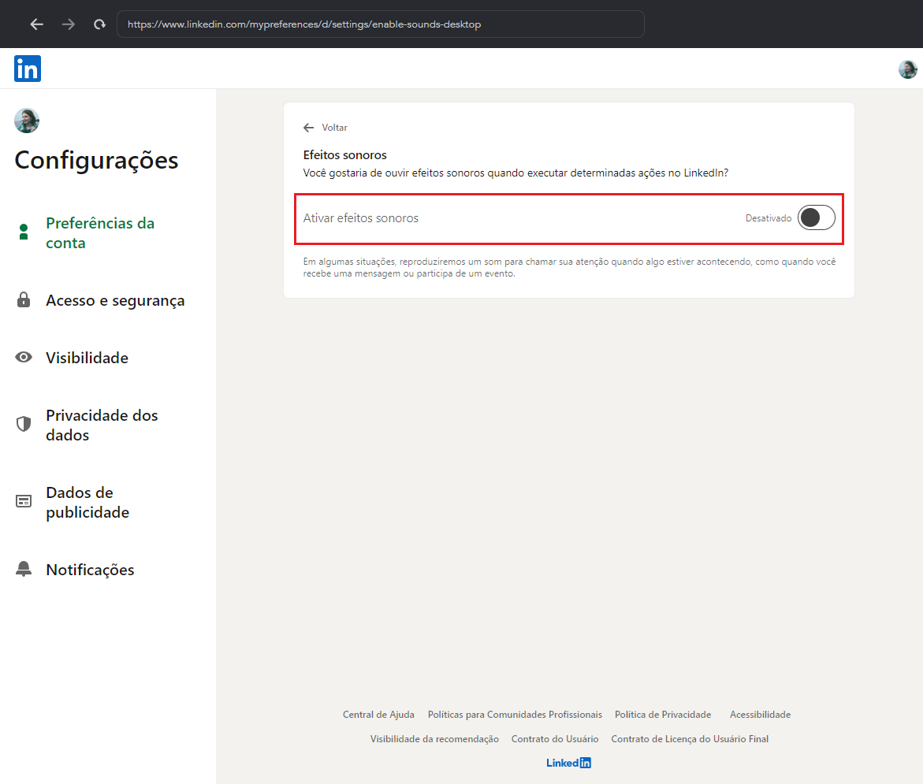The image size is (923, 784).
Task: Click the browser URL address bar
Action: coord(380,24)
